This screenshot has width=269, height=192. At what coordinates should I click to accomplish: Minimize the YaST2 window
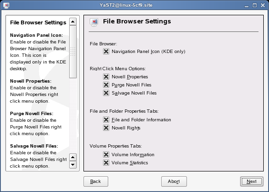(x=247, y=6)
